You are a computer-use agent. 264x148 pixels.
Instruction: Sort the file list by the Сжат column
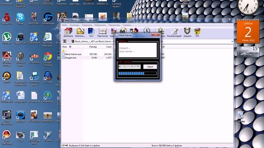pos(109,47)
